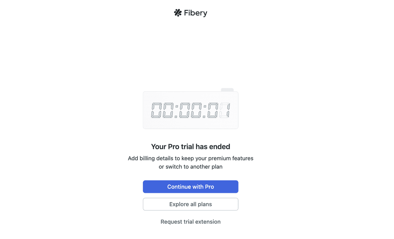Click the Fibery flower logo icon
Image resolution: width=394 pixels, height=239 pixels.
(x=177, y=13)
